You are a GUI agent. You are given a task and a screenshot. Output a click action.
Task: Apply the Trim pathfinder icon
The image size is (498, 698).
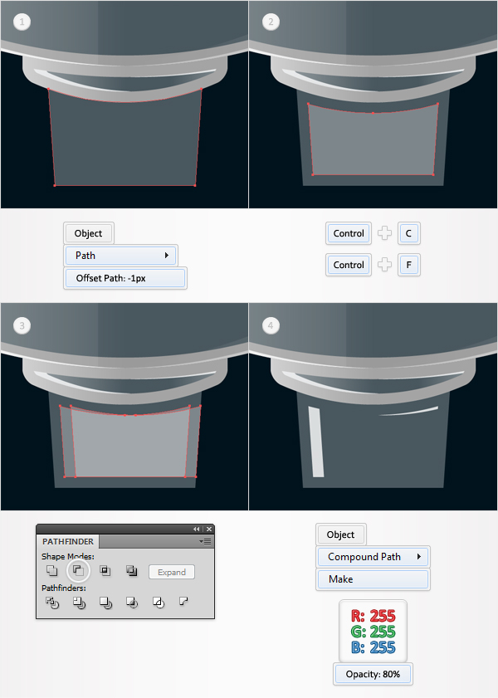[x=79, y=603]
